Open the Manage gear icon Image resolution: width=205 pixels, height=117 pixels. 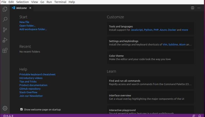click(5, 108)
